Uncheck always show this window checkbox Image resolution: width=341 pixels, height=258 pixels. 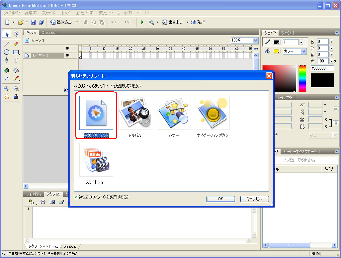coord(76,197)
